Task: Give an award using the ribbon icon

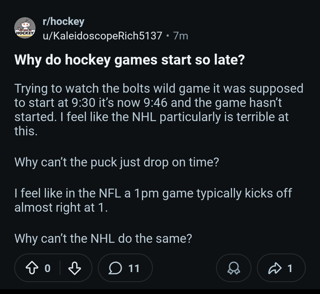Action: tap(234, 268)
